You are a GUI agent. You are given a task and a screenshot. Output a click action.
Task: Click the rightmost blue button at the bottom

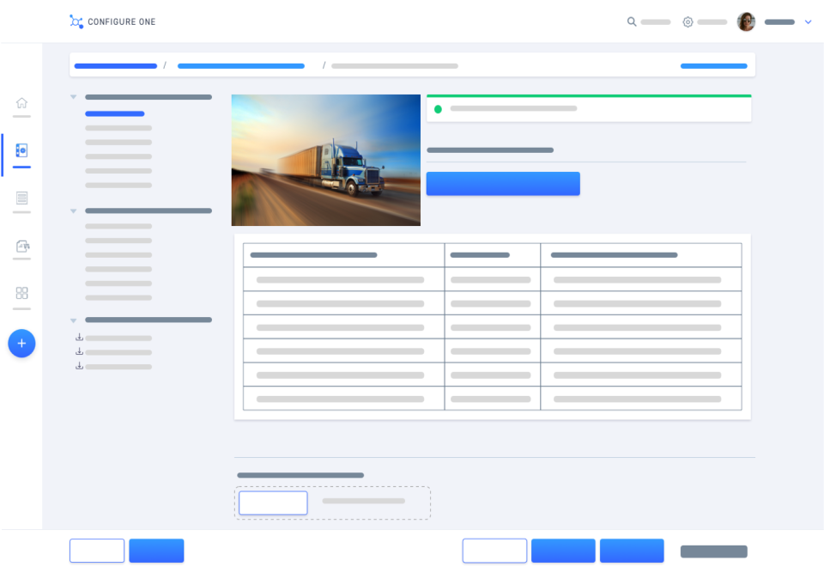(x=632, y=551)
